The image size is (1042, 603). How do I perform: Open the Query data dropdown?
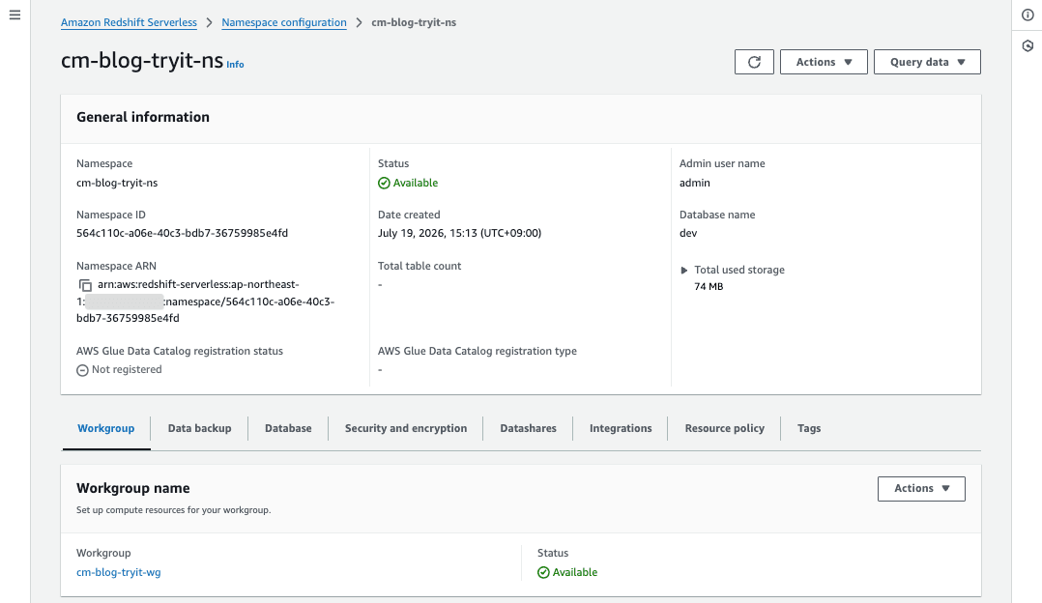927,62
